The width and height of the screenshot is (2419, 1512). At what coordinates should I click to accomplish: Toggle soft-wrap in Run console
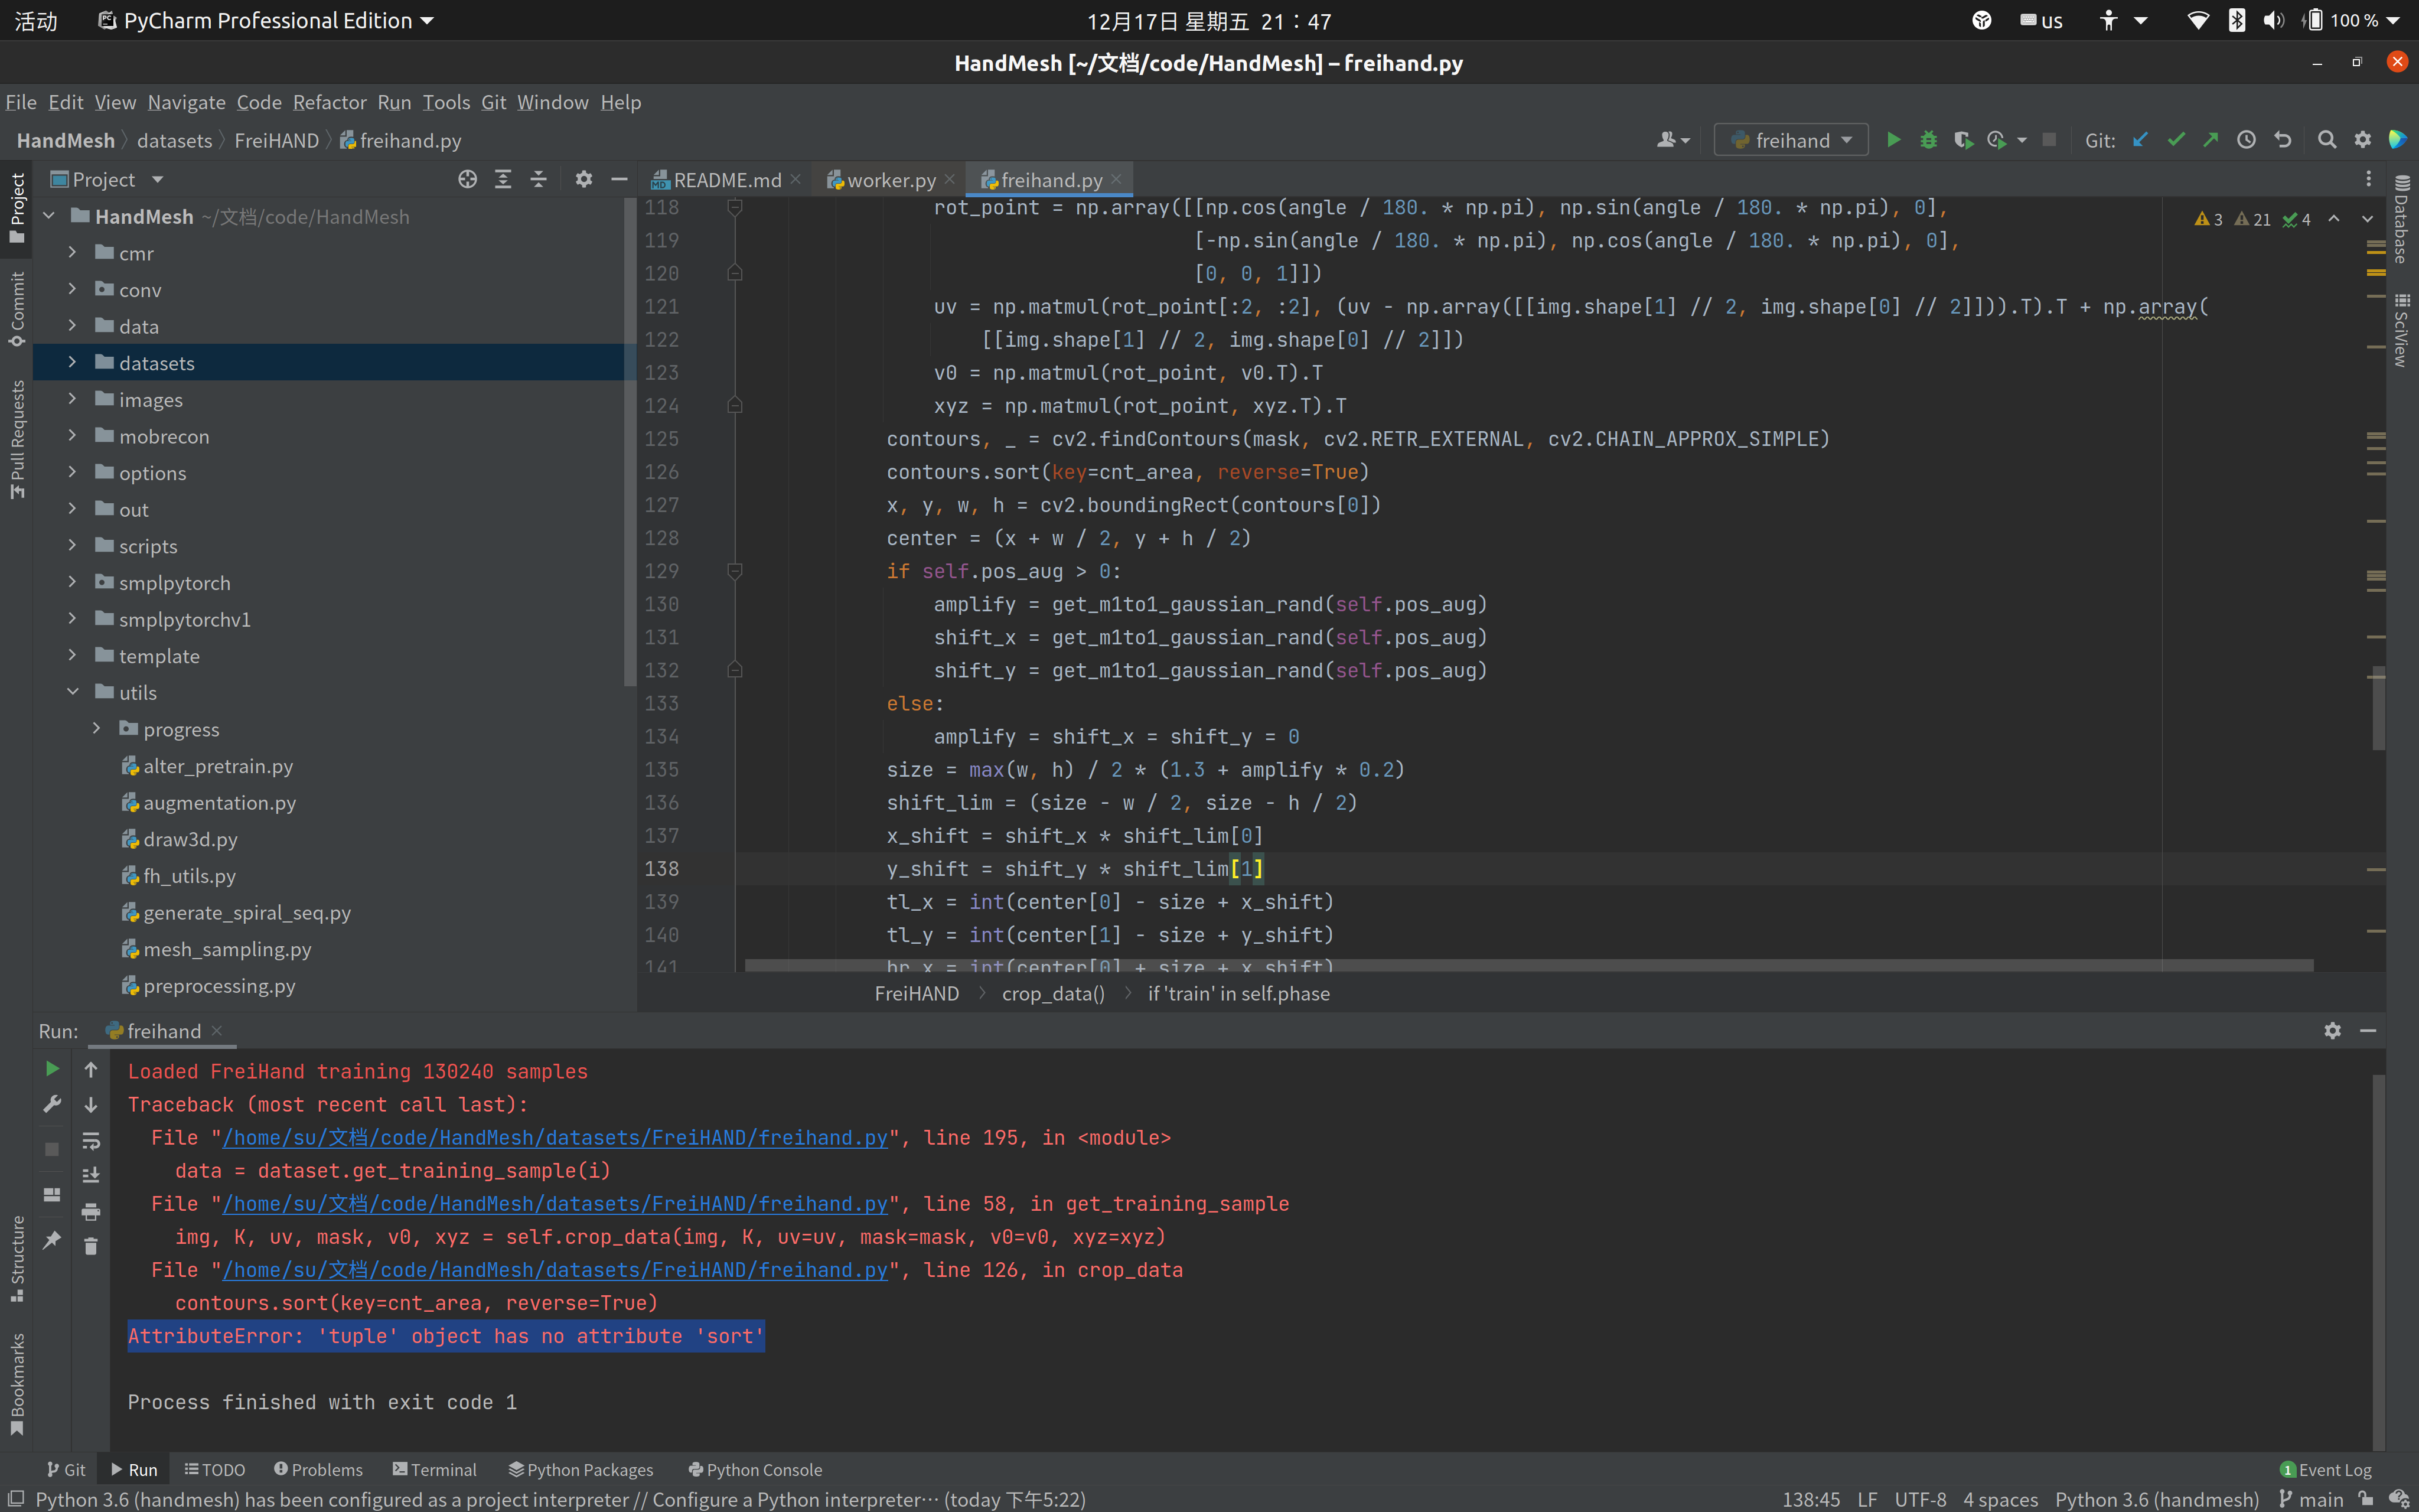point(91,1141)
